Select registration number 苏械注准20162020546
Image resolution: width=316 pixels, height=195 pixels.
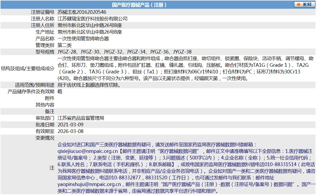[x=82, y=12]
